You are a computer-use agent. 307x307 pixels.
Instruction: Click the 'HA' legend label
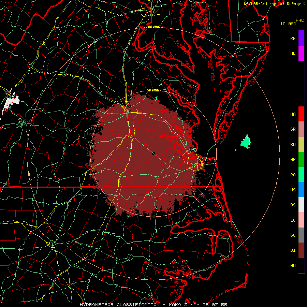(x=293, y=114)
